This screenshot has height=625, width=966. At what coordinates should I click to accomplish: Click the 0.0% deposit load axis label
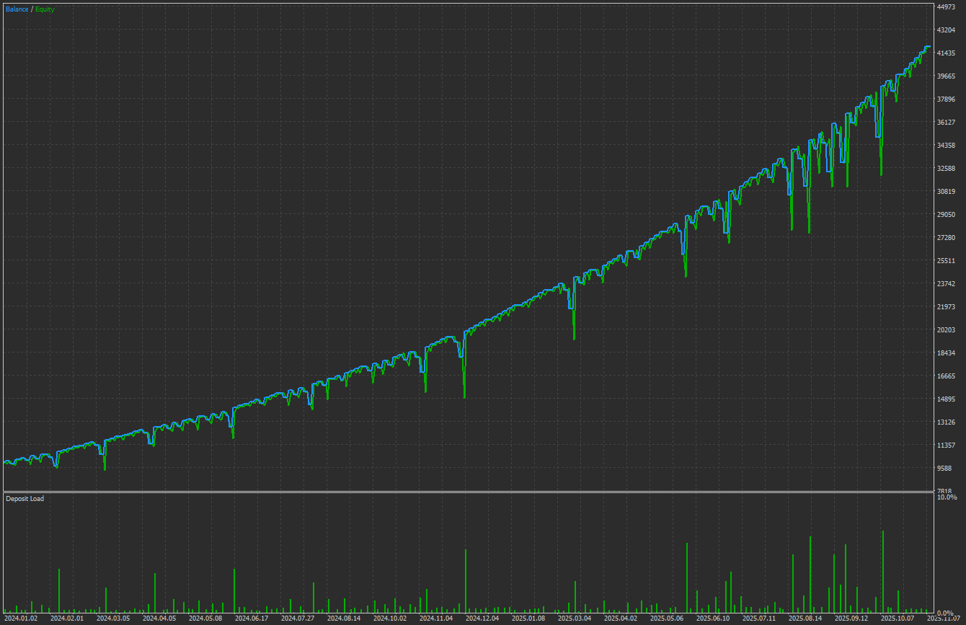946,613
